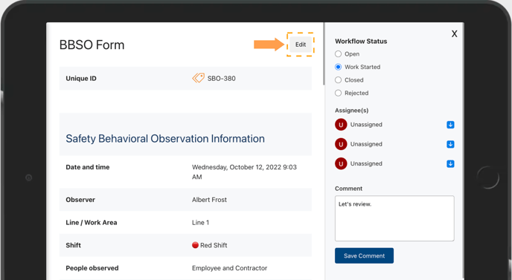Select the Open workflow status
512x280 pixels.
pyautogui.click(x=339, y=54)
